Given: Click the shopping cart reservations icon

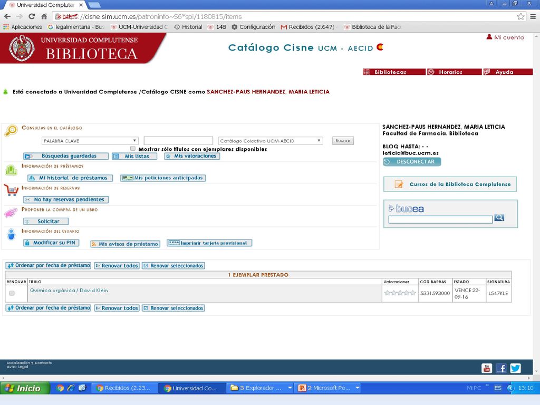Looking at the screenshot, I should coord(11,190).
